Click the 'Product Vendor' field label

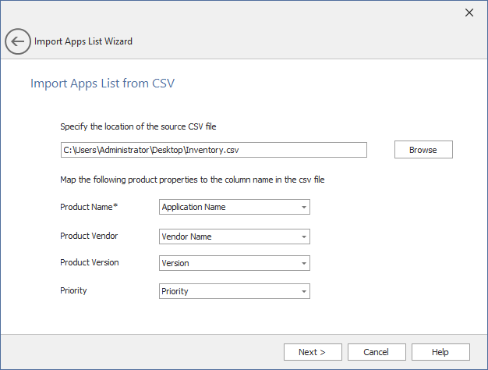coord(89,236)
